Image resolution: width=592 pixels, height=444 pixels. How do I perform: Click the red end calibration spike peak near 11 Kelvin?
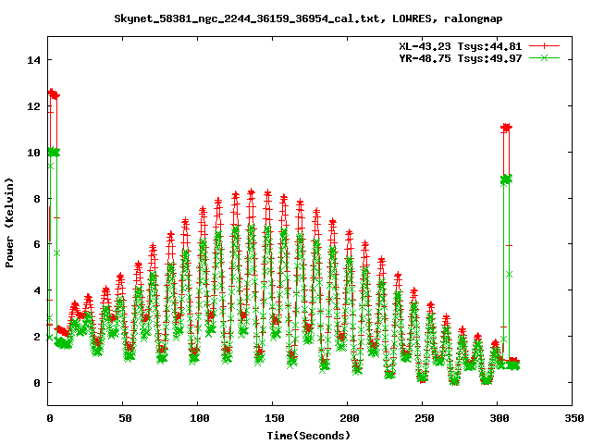click(506, 128)
